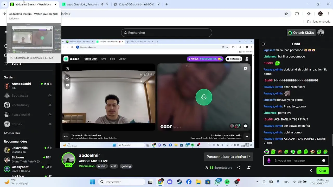333x187 pixels.
Task: Open vodkafunky's channel in the sidebar
Action: (28, 105)
